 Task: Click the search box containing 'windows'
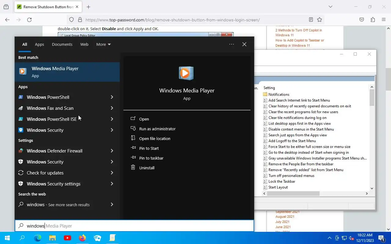[134, 226]
